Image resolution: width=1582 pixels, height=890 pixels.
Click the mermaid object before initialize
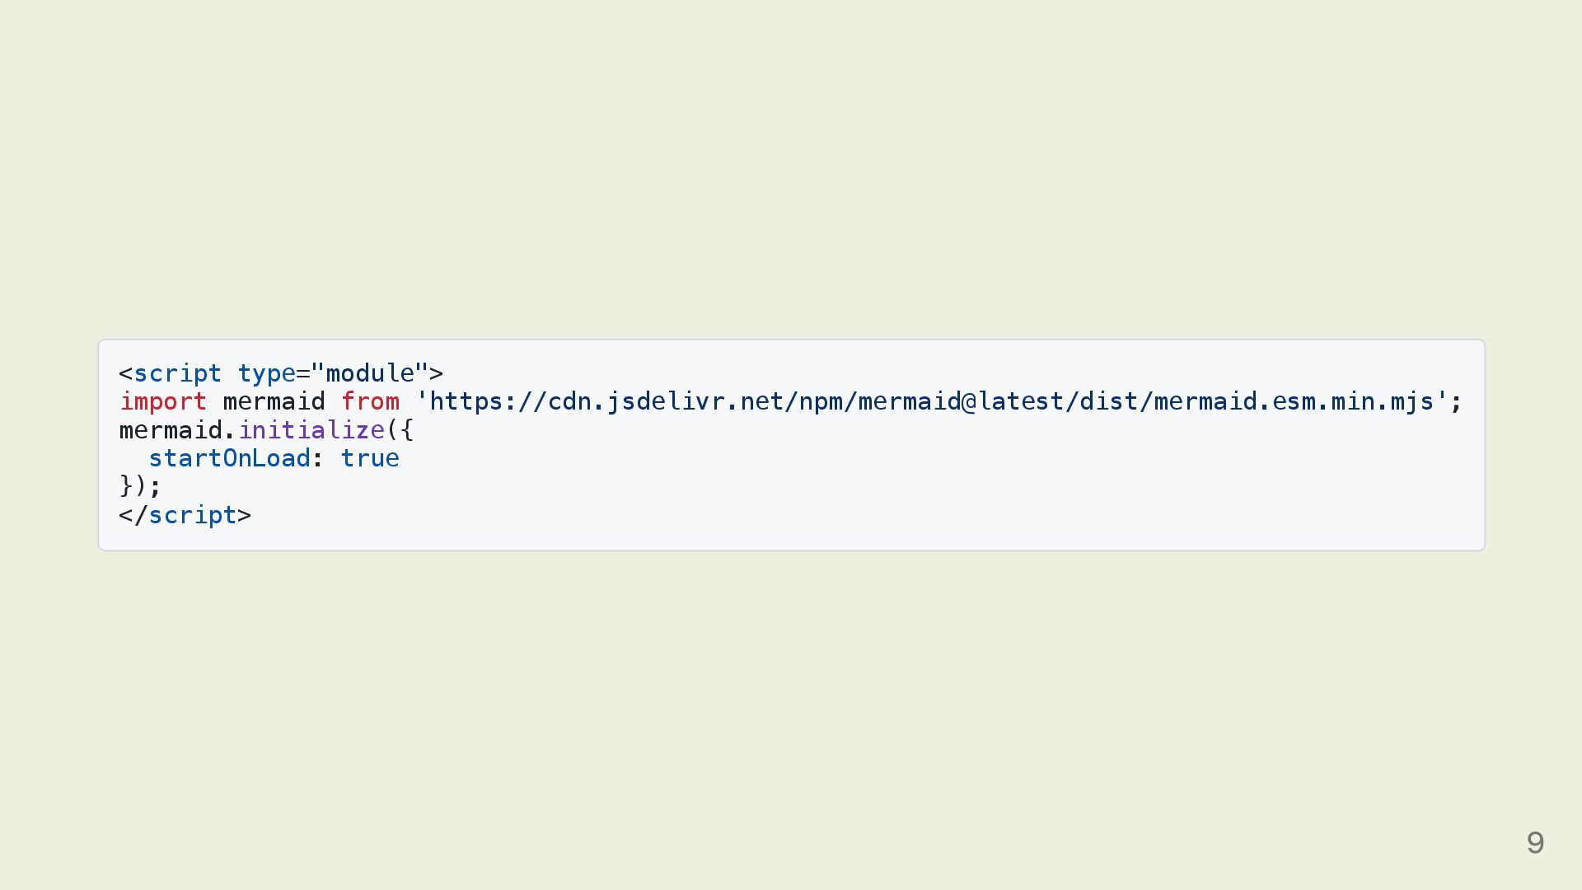[x=171, y=430]
